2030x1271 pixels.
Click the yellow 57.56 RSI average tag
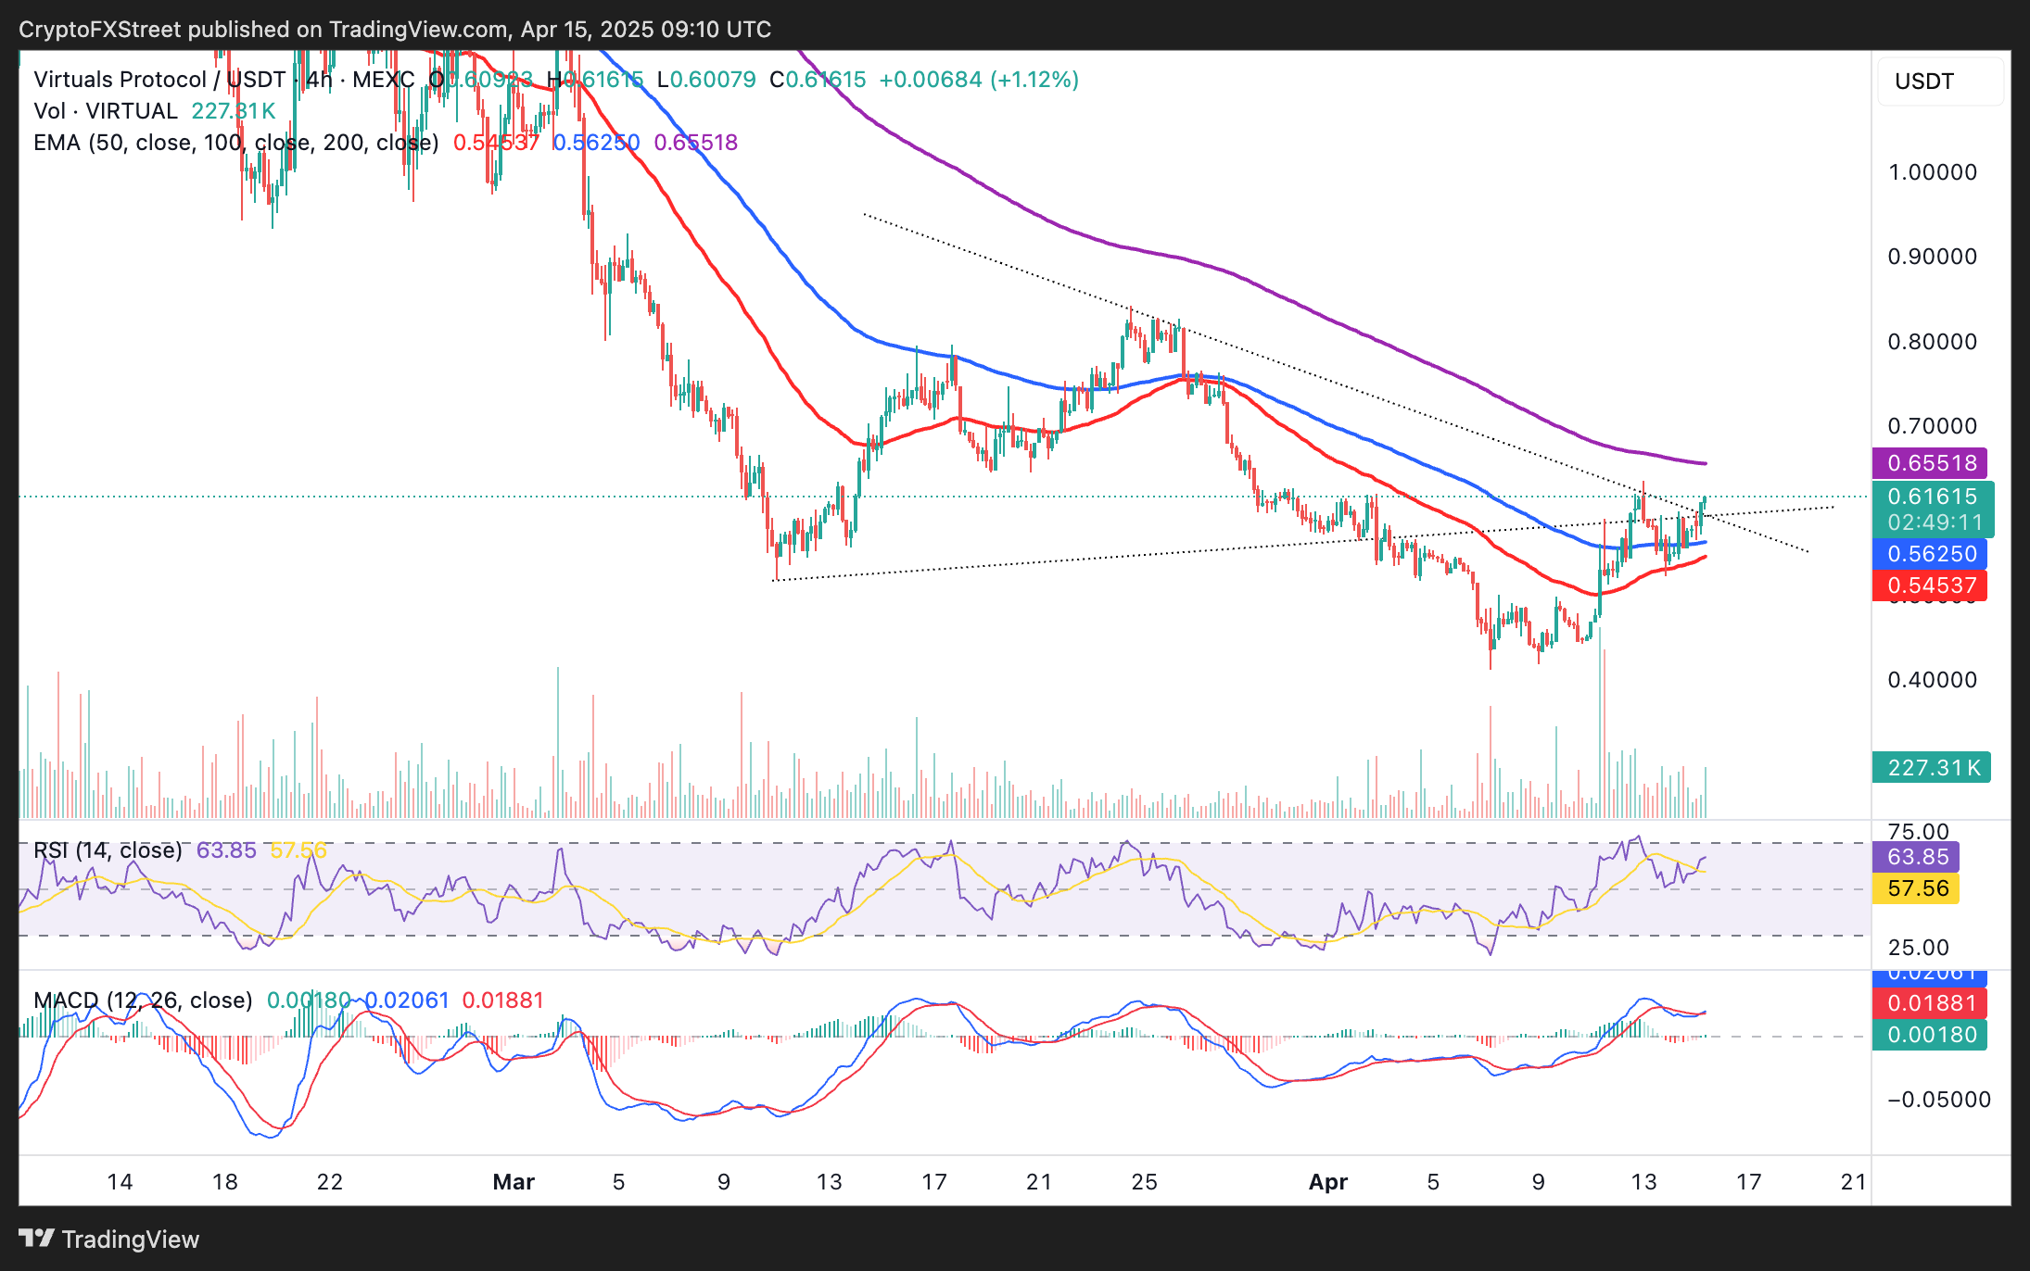pos(1917,889)
